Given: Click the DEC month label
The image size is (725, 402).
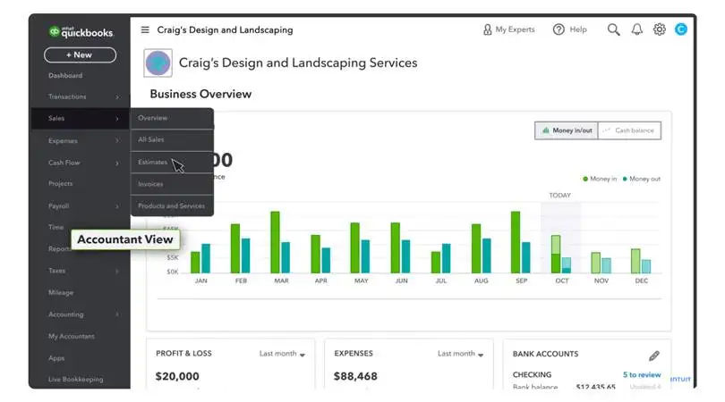Looking at the screenshot, I should tap(641, 281).
